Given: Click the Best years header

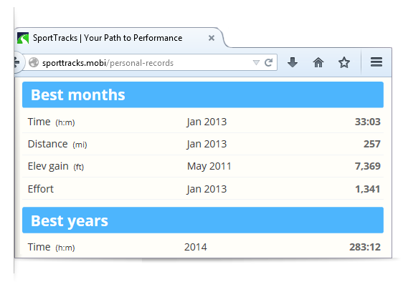Looking at the screenshot, I should pyautogui.click(x=203, y=220).
